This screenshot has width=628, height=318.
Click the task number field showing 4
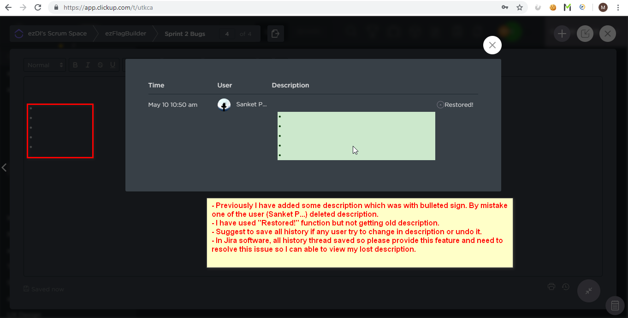point(227,34)
